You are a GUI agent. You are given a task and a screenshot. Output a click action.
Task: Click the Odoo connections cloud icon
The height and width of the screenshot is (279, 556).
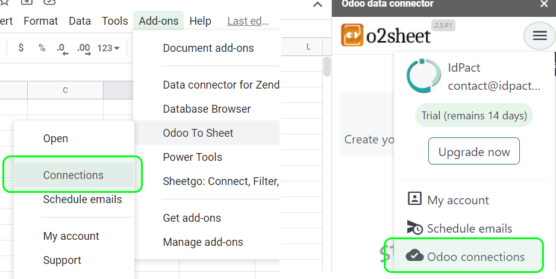(x=414, y=256)
